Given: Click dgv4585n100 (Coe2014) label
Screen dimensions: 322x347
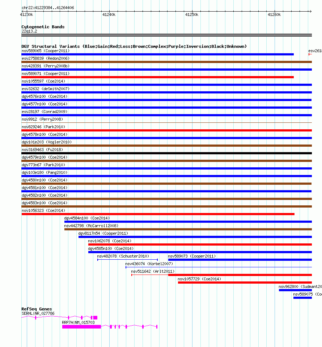Looking at the screenshot, I should (111, 248).
